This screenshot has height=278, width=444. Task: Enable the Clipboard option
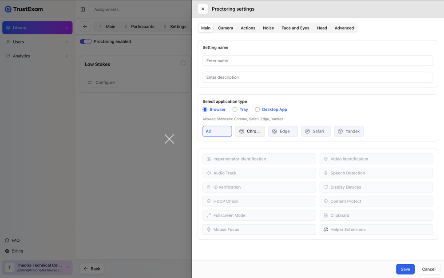[x=377, y=215]
